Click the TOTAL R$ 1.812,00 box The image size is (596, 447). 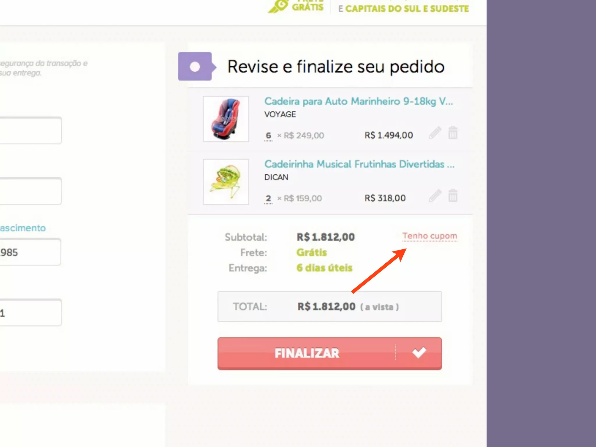coord(330,307)
